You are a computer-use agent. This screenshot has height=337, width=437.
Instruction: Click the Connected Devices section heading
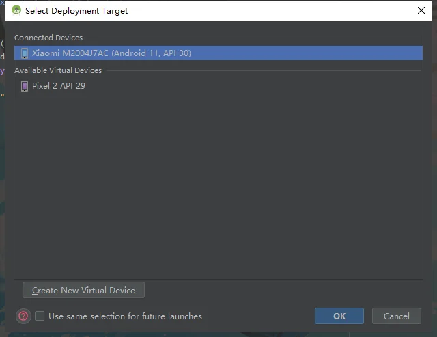(x=48, y=38)
